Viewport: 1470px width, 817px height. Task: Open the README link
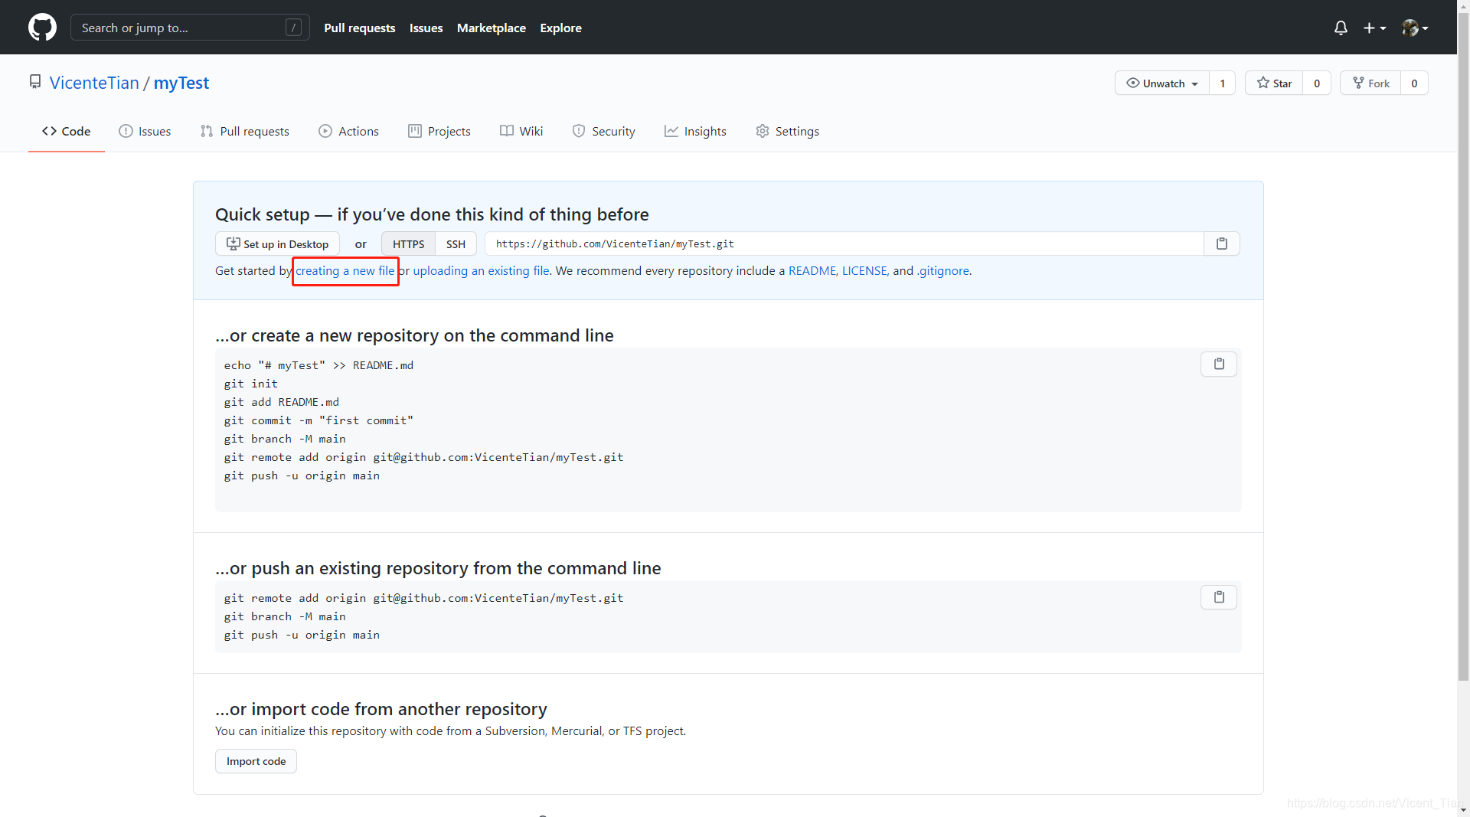point(812,270)
